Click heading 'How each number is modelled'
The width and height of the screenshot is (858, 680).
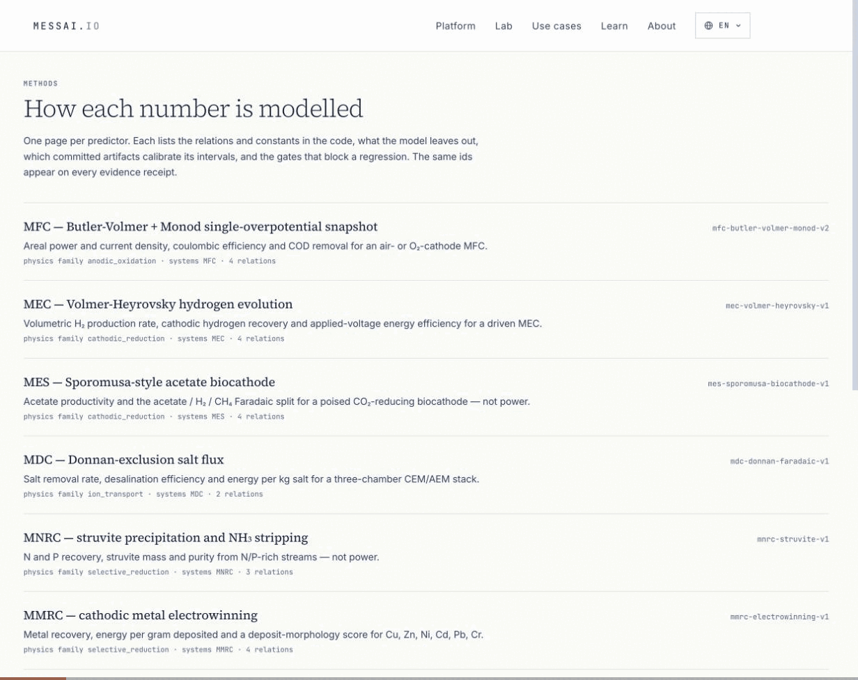(x=194, y=109)
